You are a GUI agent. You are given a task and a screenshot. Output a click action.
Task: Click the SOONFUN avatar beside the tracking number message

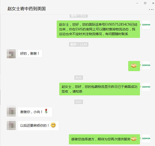click(x=146, y=25)
